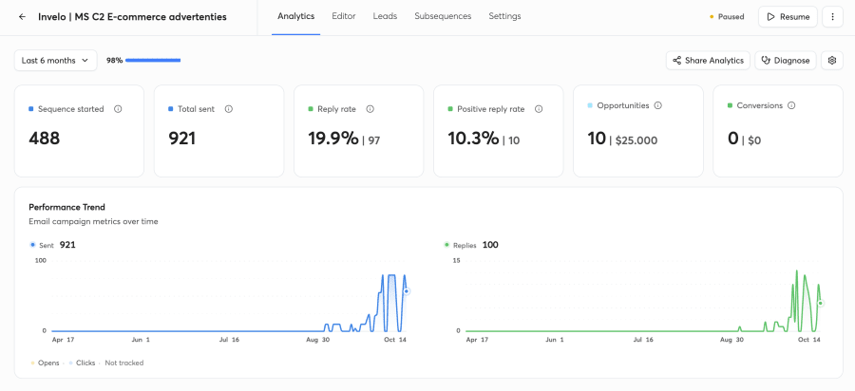Click the 98% percentage text
The width and height of the screenshot is (855, 391).
(x=115, y=61)
